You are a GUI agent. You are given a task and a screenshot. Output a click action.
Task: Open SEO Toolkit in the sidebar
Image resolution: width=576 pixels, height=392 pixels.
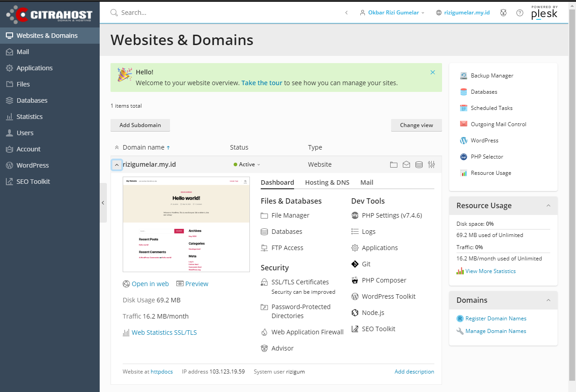pos(50,182)
